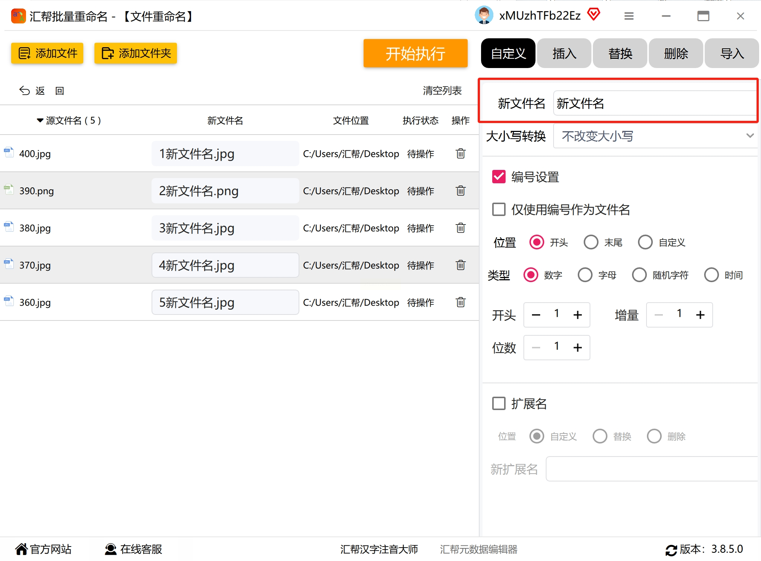Switch to the 替换 tab
This screenshot has height=561, width=761.
point(620,54)
